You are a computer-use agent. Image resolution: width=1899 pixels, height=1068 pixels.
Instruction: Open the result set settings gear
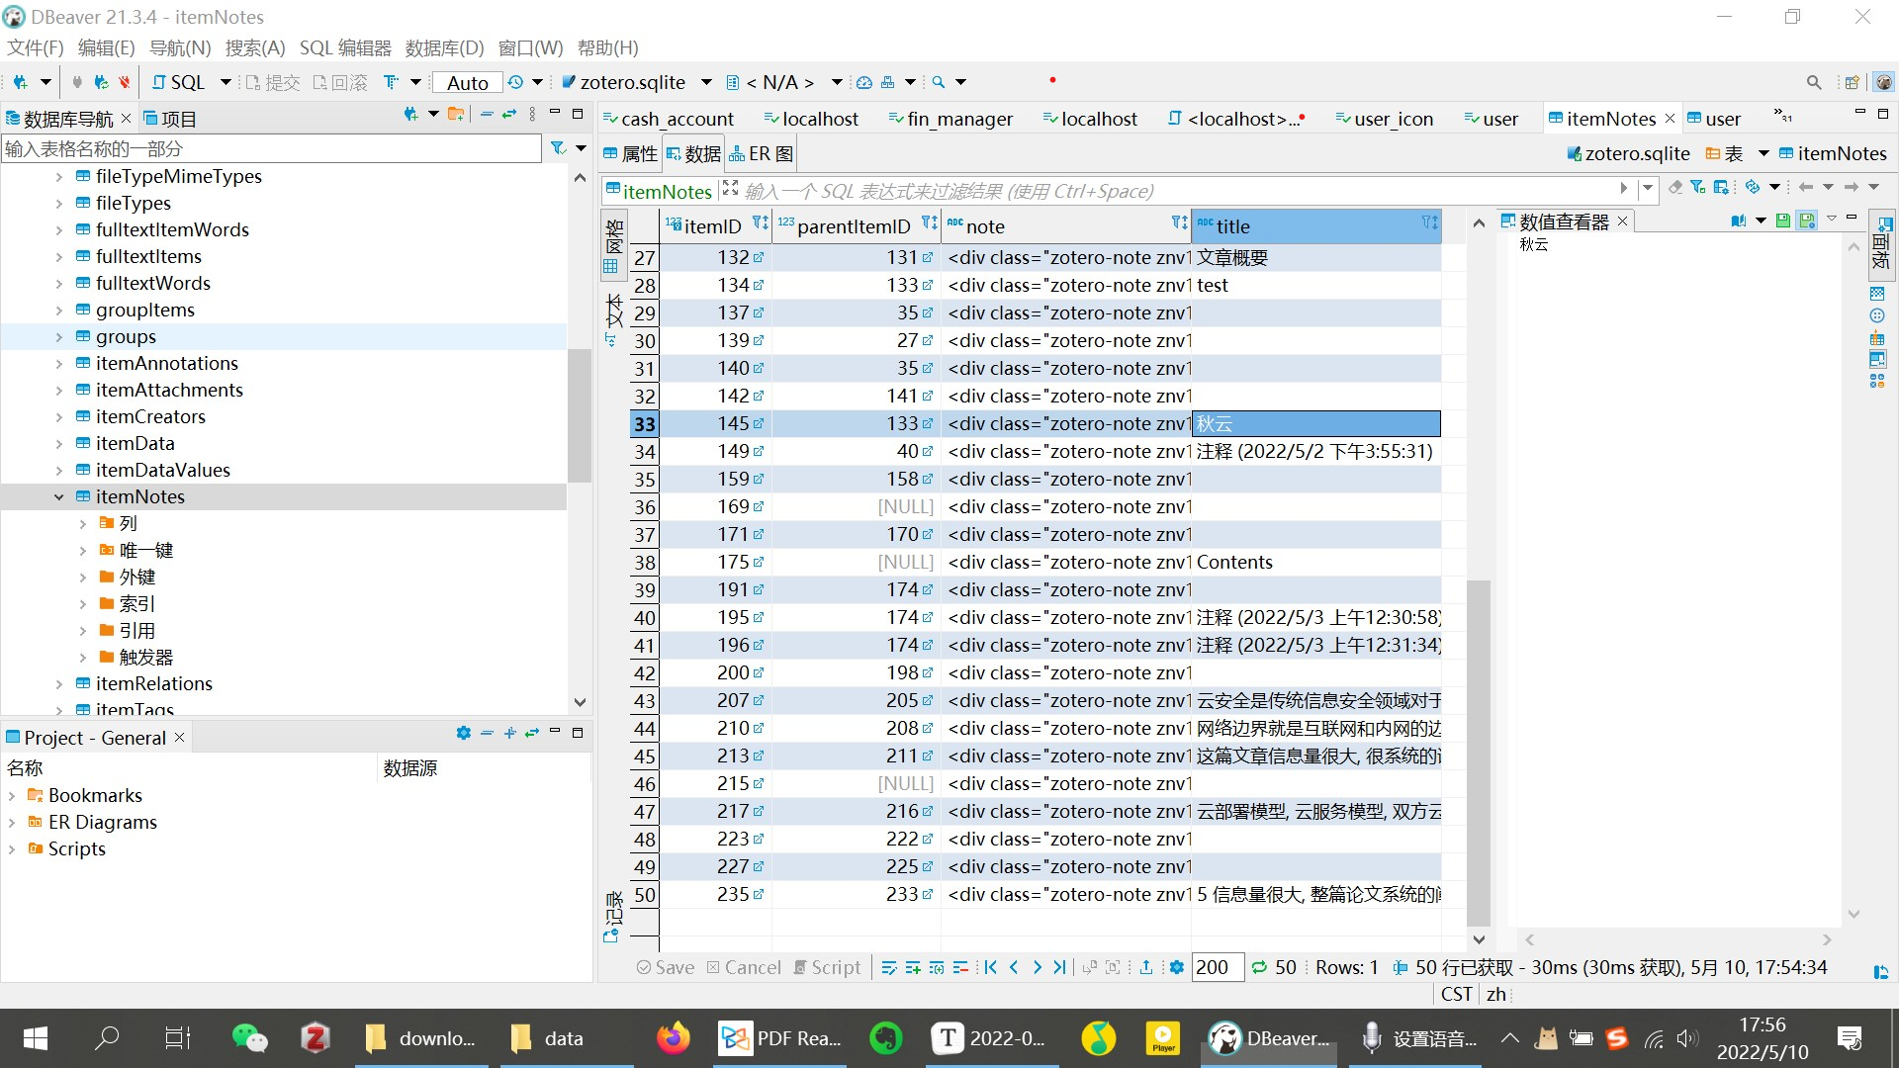[1176, 967]
